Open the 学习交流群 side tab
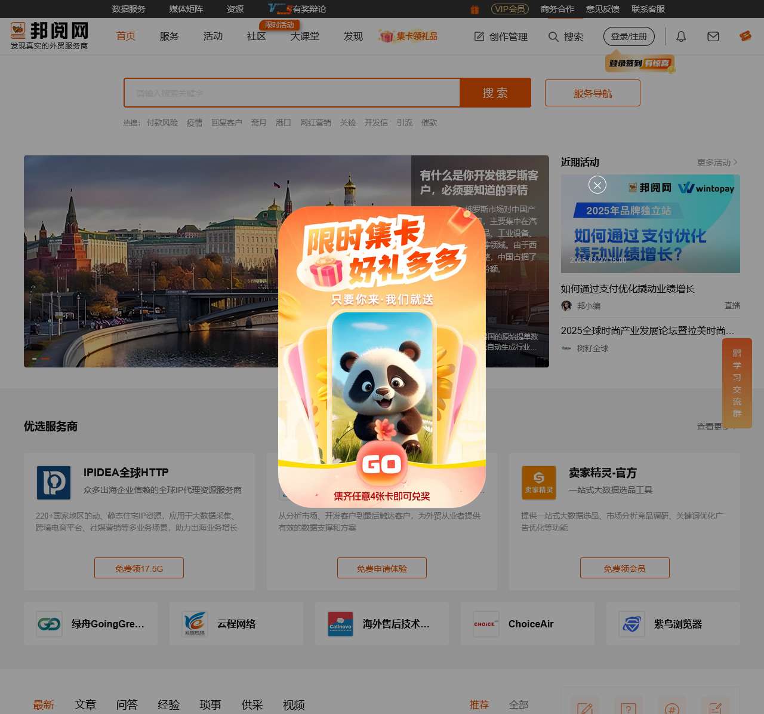Image resolution: width=764 pixels, height=714 pixels. click(737, 384)
